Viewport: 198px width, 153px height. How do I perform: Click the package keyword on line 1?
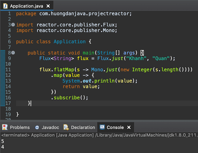[26, 14]
